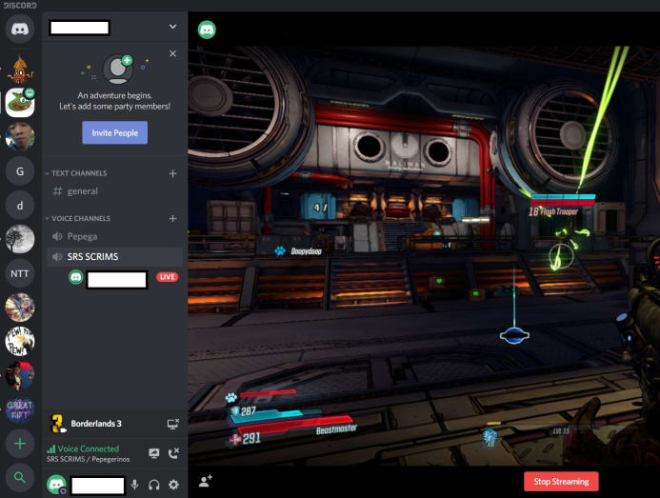Click the Invite People button
This screenshot has height=498, width=660.
pyautogui.click(x=115, y=132)
